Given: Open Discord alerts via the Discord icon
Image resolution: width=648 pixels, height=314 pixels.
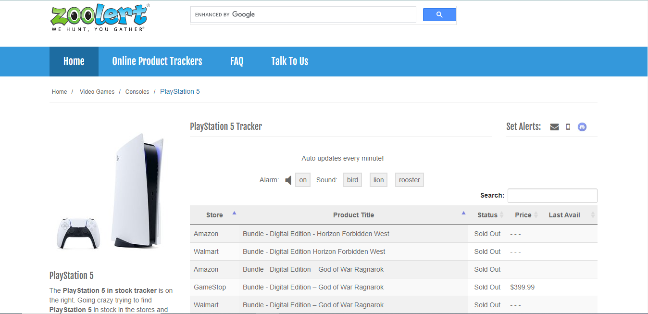Looking at the screenshot, I should [x=582, y=127].
